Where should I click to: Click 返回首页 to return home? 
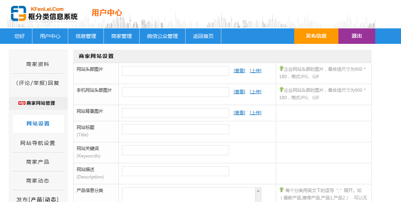[x=203, y=36]
